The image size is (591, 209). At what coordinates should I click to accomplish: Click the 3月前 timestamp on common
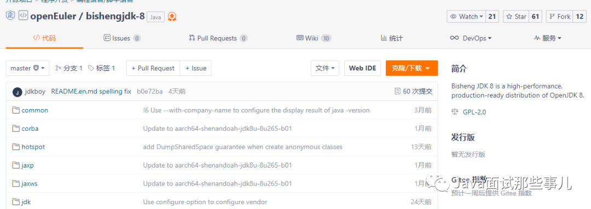423,111
